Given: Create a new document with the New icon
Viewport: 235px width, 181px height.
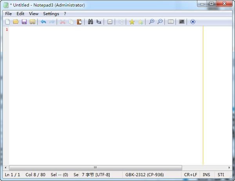Looking at the screenshot, I should (x=7, y=22).
